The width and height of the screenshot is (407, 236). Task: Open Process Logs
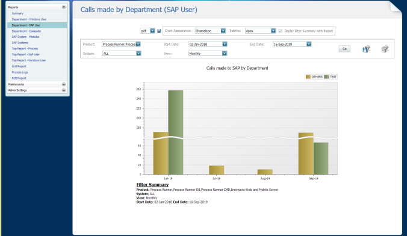[20, 72]
